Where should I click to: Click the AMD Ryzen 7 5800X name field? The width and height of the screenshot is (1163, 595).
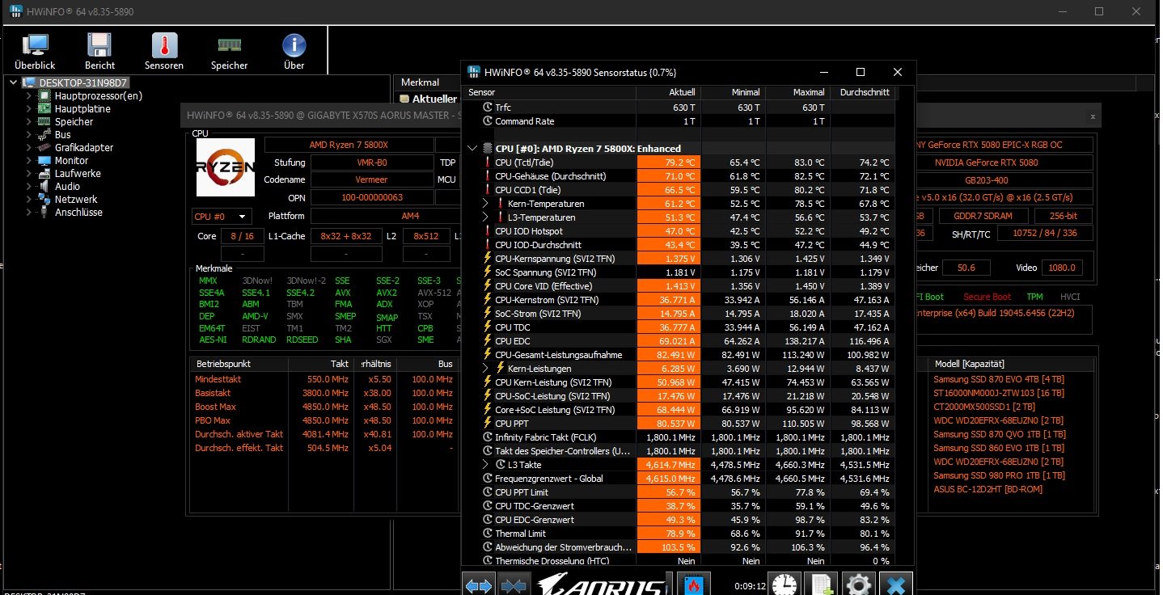point(349,145)
